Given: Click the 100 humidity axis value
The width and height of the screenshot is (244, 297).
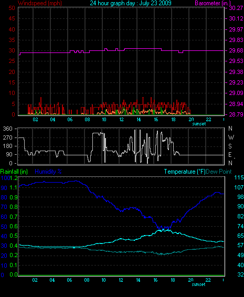Looking at the screenshot, I should [x=5, y=178].
